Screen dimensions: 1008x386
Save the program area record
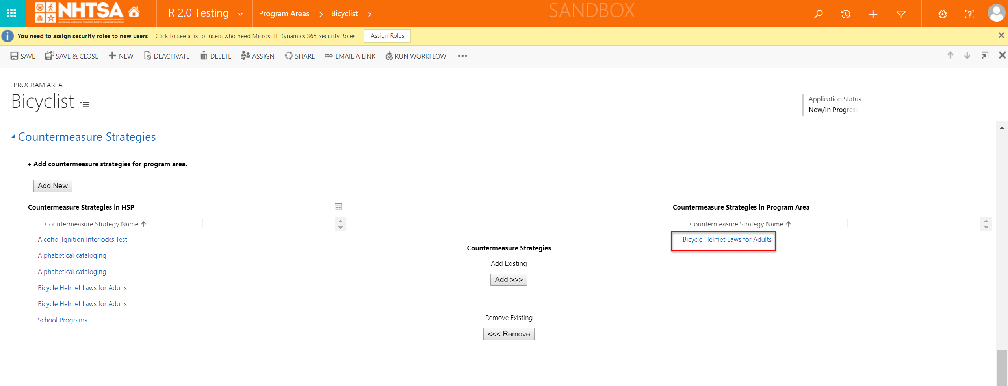(x=23, y=56)
